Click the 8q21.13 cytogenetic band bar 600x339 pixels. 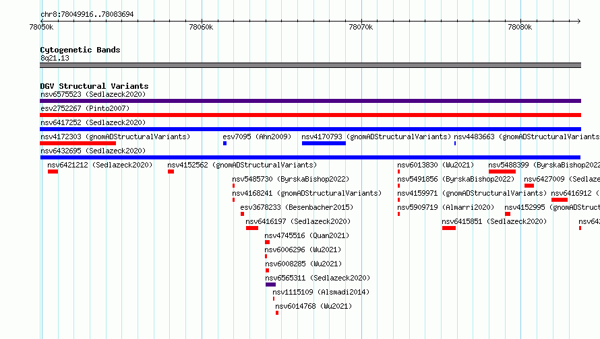pos(310,65)
